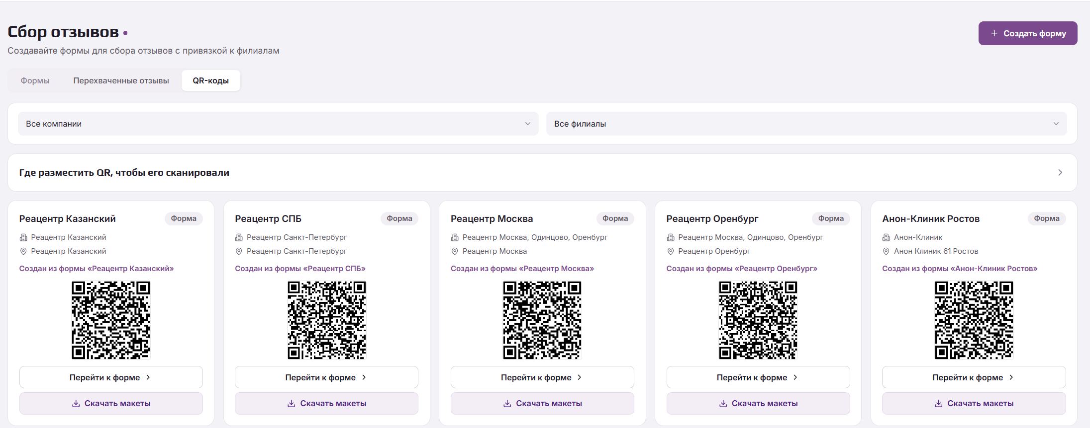Click the download icon in Реацентр Казанский card
This screenshot has height=428, width=1090.
coord(76,404)
